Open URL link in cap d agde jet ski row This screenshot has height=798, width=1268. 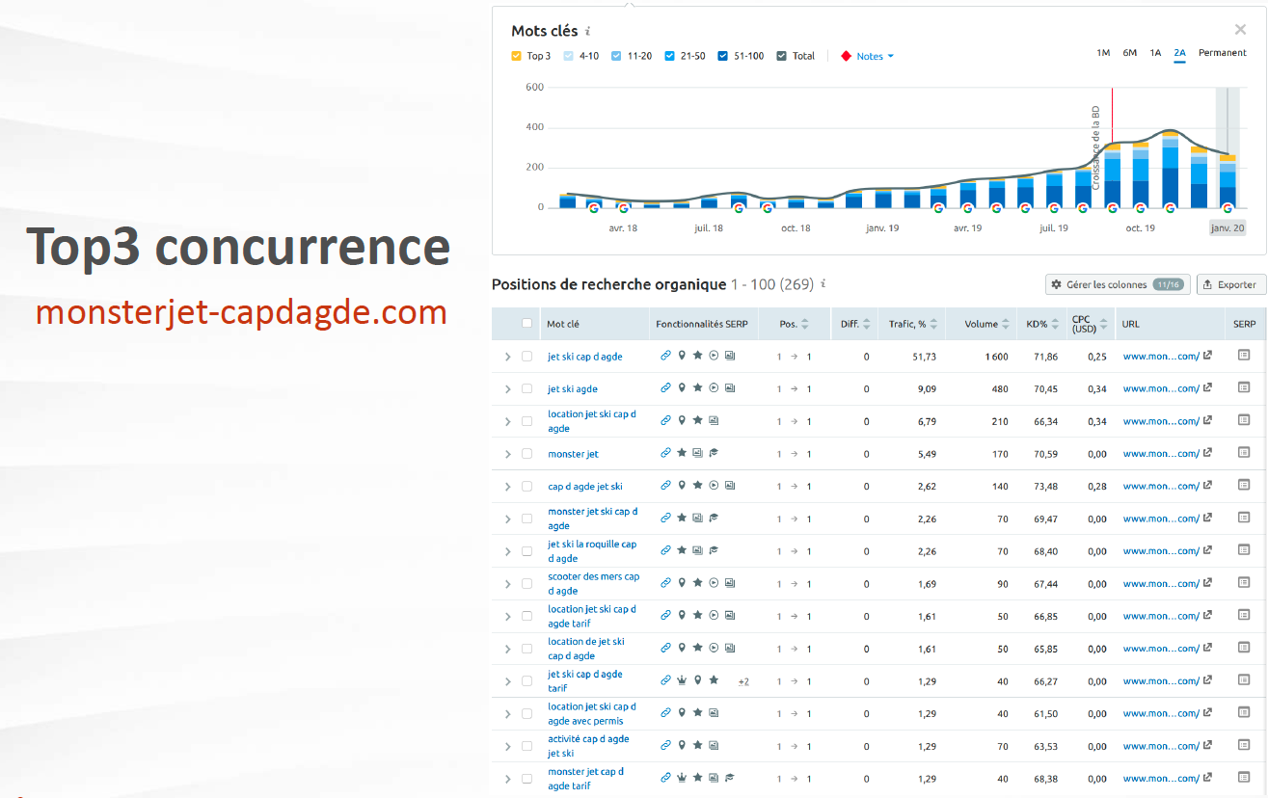pos(1161,486)
